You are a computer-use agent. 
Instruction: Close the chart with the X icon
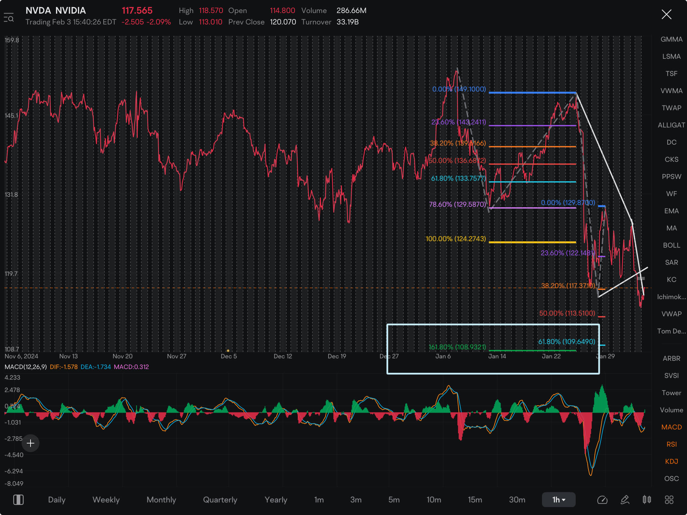point(666,14)
